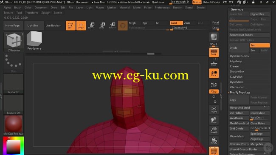The width and height of the screenshot is (276, 155).
Task: Expand the Dynamic Subdiv section
Action: click(x=239, y=56)
